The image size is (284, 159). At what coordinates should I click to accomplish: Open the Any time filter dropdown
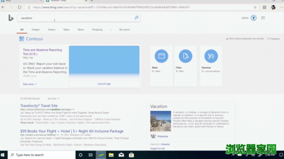[54, 98]
